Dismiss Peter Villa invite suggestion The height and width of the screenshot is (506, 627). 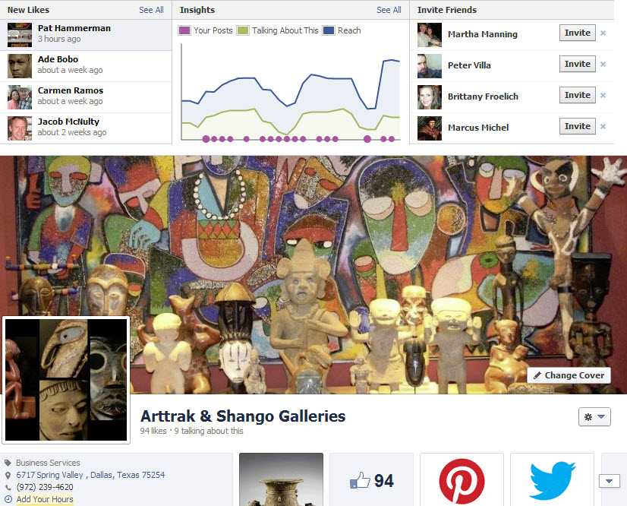tap(603, 64)
